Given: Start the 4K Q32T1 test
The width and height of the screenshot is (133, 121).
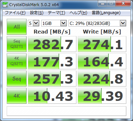Looking at the screenshot, I should (x=17, y=61).
